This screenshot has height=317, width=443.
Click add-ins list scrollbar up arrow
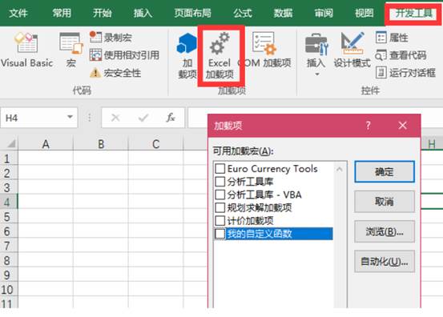340,170
